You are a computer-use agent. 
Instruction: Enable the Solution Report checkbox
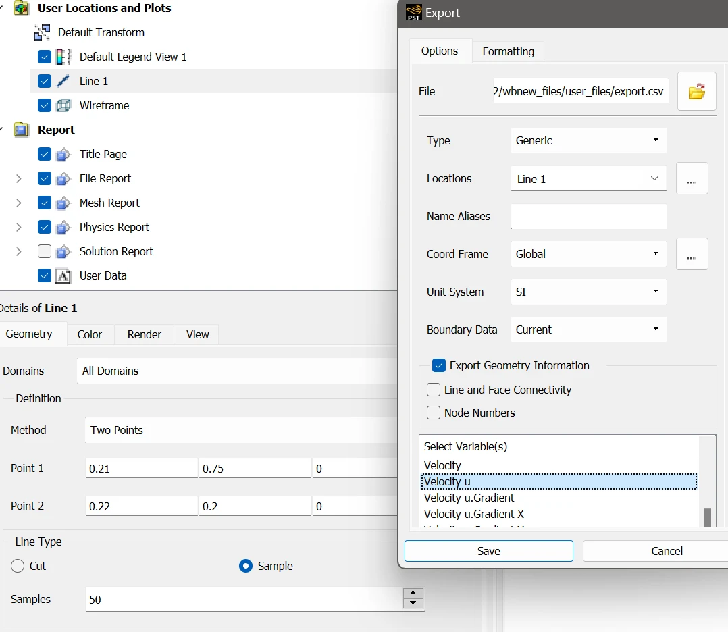coord(44,251)
